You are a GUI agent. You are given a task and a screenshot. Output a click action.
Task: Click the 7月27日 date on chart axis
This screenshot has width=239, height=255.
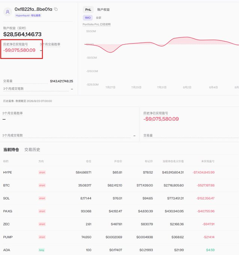[x=110, y=87]
